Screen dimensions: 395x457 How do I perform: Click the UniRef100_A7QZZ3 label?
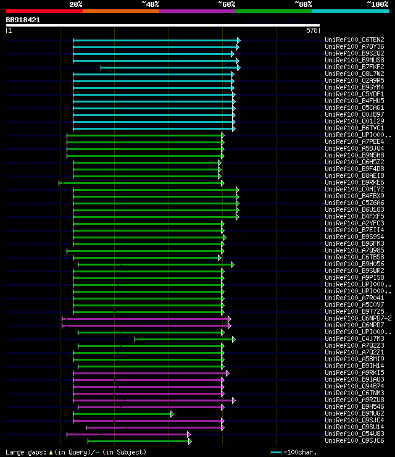click(354, 346)
